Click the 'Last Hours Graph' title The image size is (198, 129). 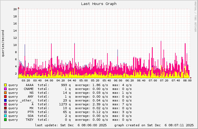99,4
